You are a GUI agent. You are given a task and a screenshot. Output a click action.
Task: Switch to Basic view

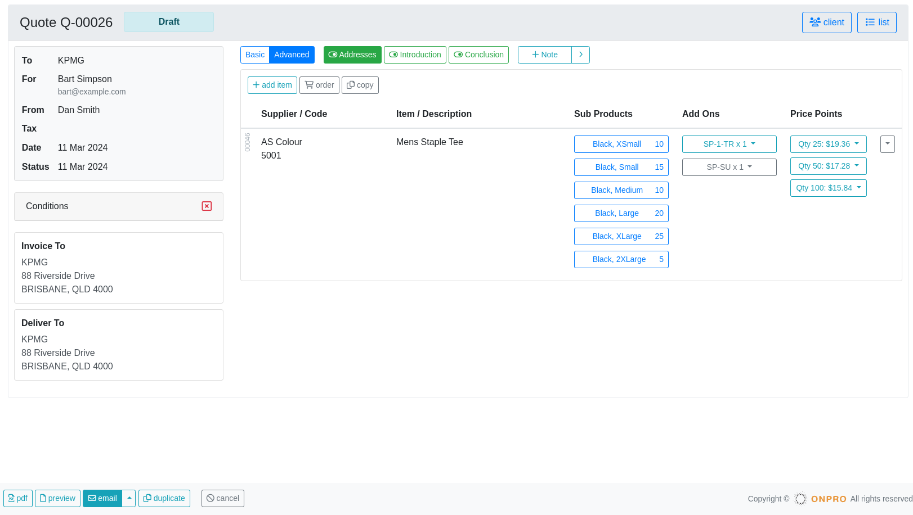point(255,55)
